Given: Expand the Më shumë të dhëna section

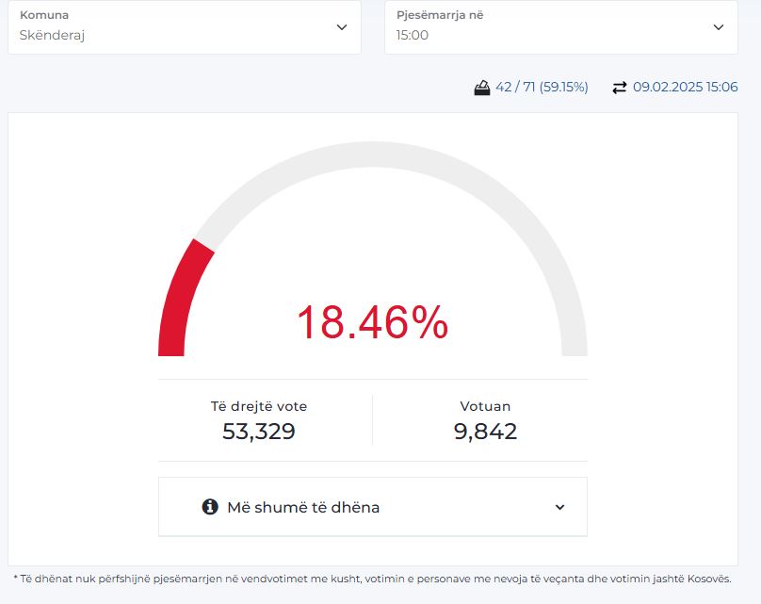Looking at the screenshot, I should [x=372, y=507].
